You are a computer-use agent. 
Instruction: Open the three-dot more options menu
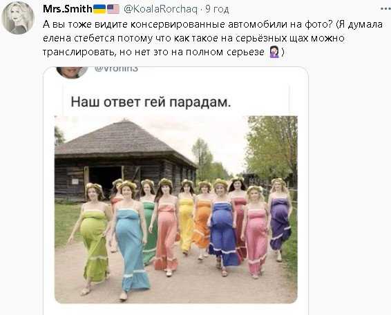point(385,9)
